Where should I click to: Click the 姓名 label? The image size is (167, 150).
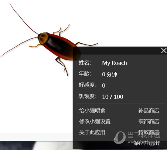[85, 63]
